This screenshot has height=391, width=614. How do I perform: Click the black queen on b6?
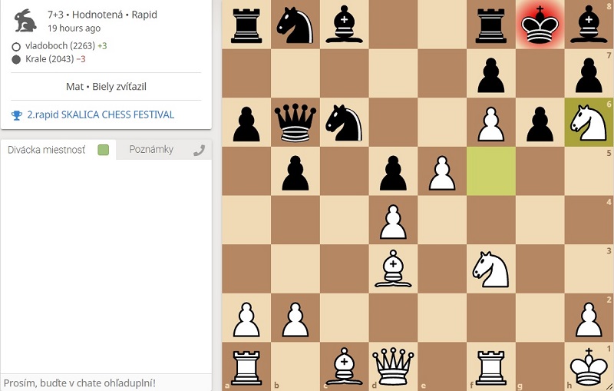[295, 122]
